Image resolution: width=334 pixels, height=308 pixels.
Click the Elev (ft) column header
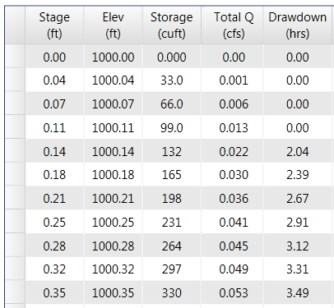(113, 25)
